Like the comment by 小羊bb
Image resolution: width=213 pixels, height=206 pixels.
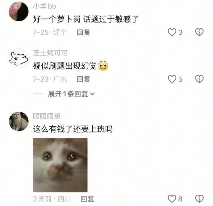click(172, 32)
